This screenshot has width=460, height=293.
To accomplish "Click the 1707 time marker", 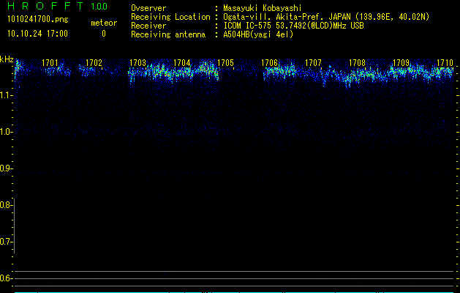I will point(313,63).
